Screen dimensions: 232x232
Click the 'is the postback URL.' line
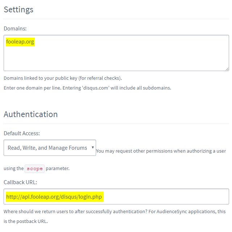(26, 221)
